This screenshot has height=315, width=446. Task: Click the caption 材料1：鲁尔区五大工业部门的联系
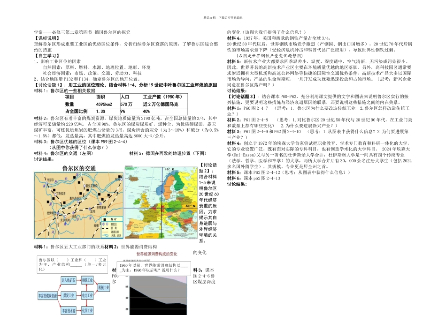pyautogui.click(x=69, y=247)
